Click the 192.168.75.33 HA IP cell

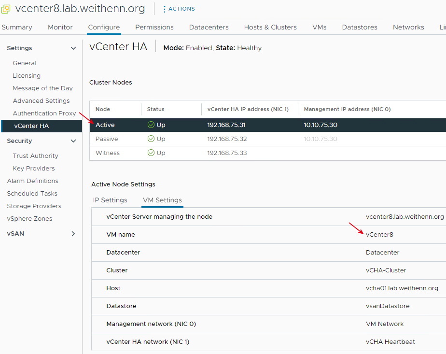pos(227,153)
